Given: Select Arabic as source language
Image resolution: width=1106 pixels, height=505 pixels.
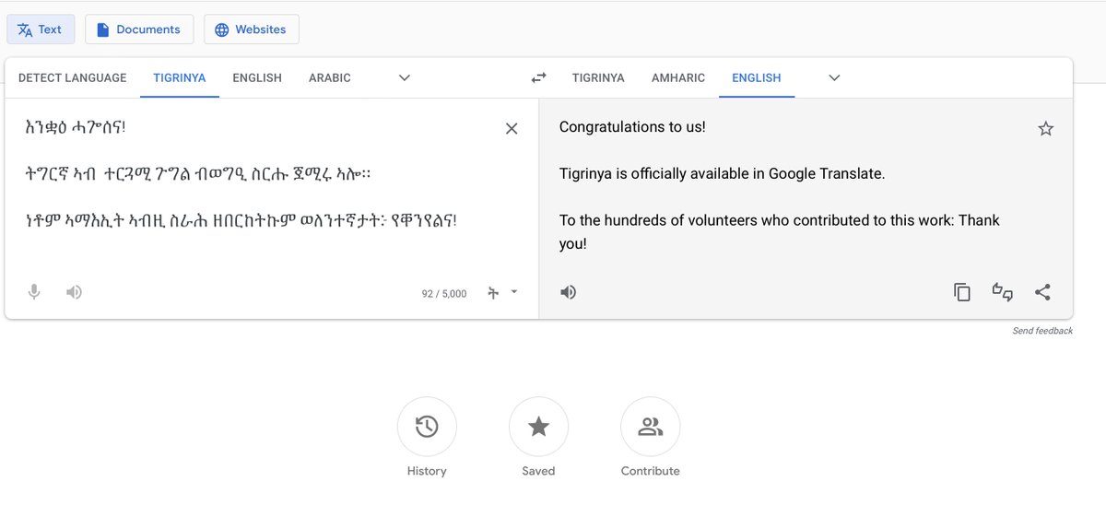Looking at the screenshot, I should click(330, 78).
